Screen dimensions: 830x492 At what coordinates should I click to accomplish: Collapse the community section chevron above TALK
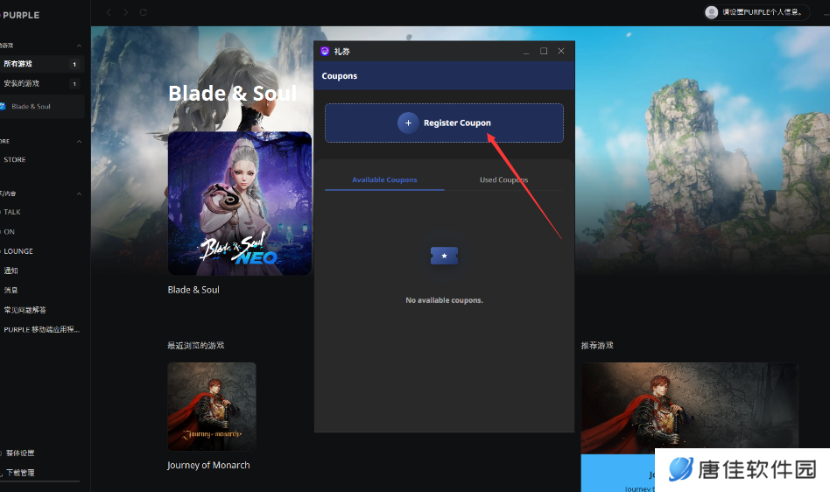pyautogui.click(x=79, y=193)
